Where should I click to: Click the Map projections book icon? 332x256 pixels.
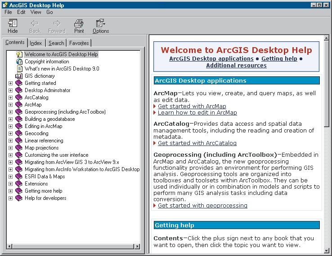[19, 148]
